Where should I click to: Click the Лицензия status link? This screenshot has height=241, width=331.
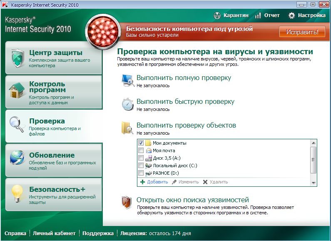point(156,233)
